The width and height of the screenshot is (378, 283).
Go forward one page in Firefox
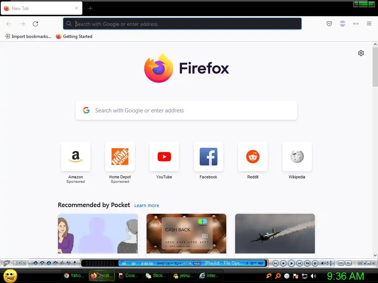[x=22, y=24]
